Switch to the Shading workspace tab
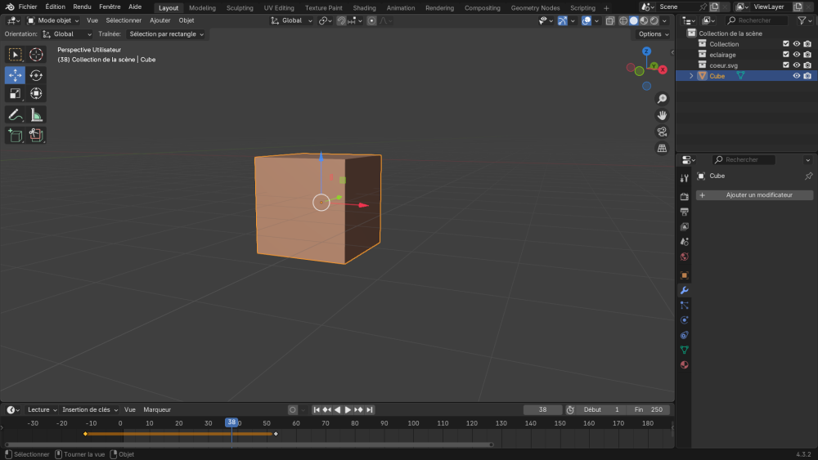 point(364,8)
